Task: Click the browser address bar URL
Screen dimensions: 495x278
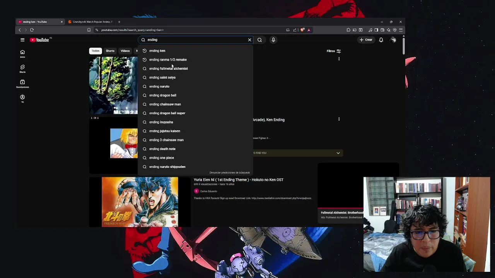Action: pyautogui.click(x=132, y=30)
